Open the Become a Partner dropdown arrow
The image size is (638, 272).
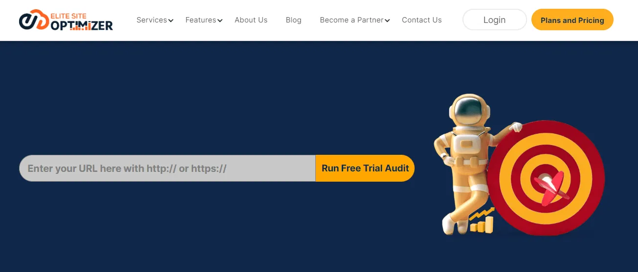[387, 21]
